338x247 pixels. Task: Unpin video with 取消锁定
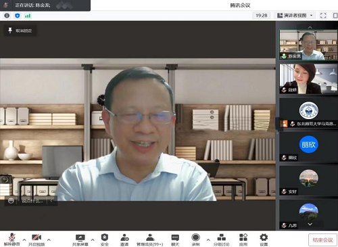[20, 30]
